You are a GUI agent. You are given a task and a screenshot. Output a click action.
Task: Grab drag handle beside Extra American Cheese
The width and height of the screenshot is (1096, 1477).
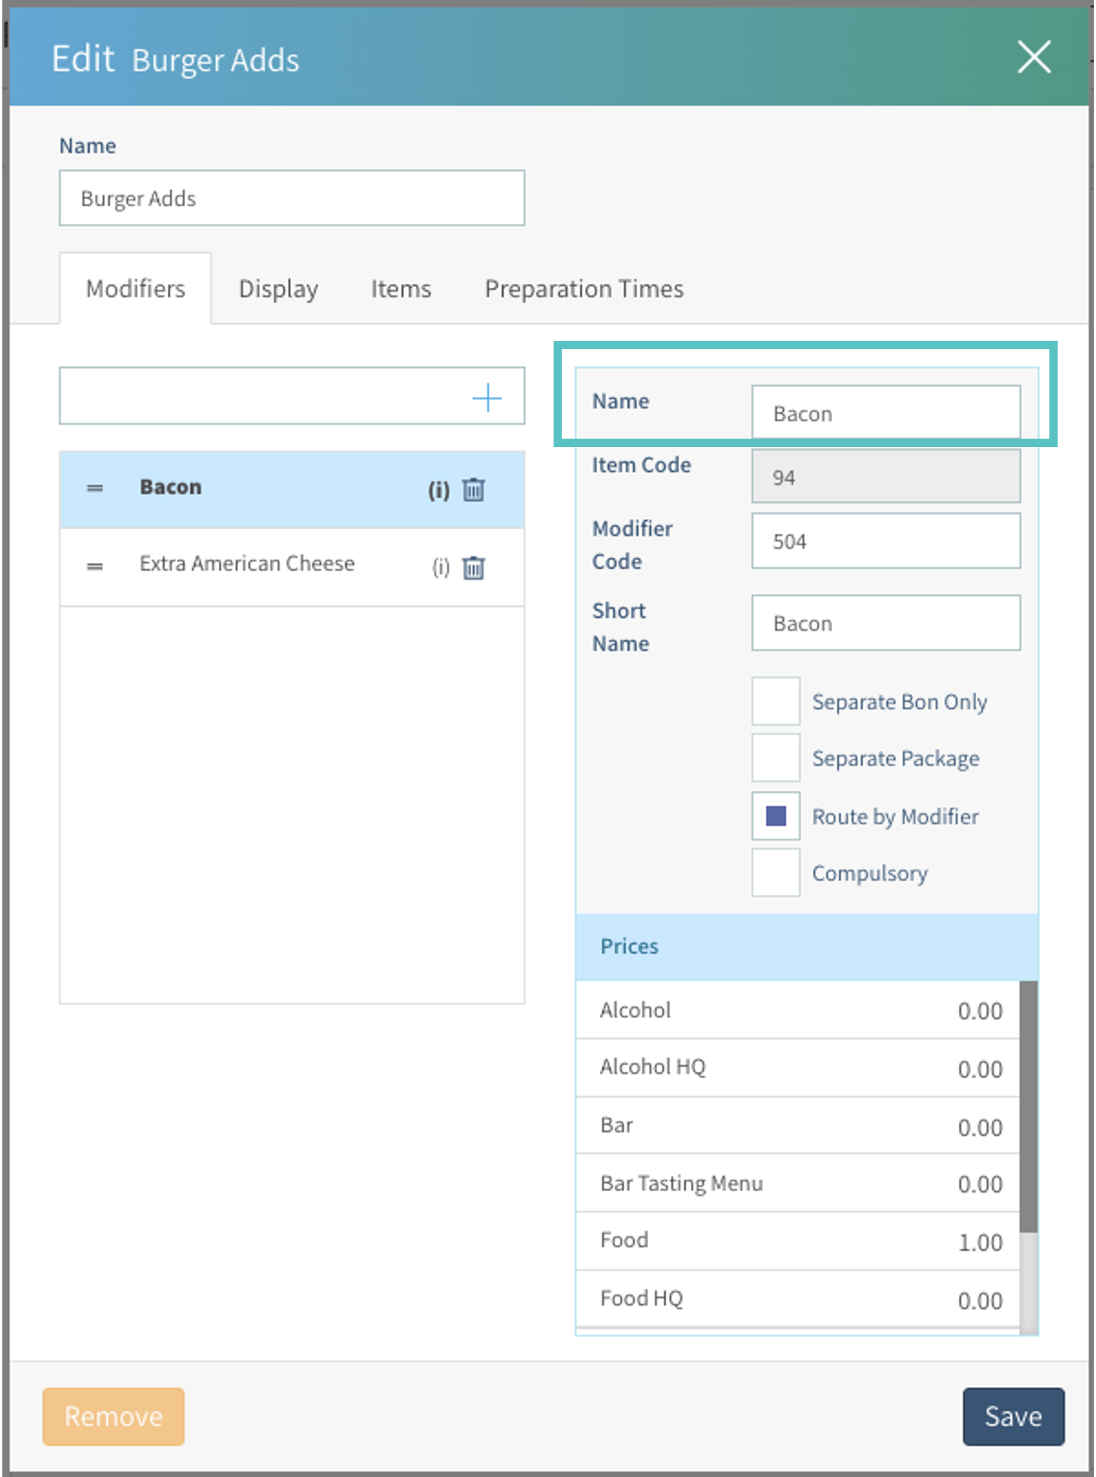click(x=95, y=566)
